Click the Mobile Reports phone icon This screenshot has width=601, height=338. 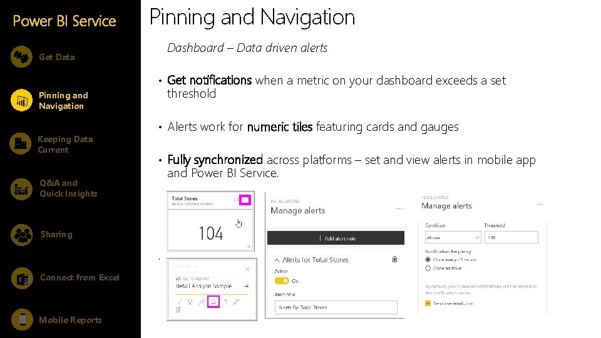[23, 319]
